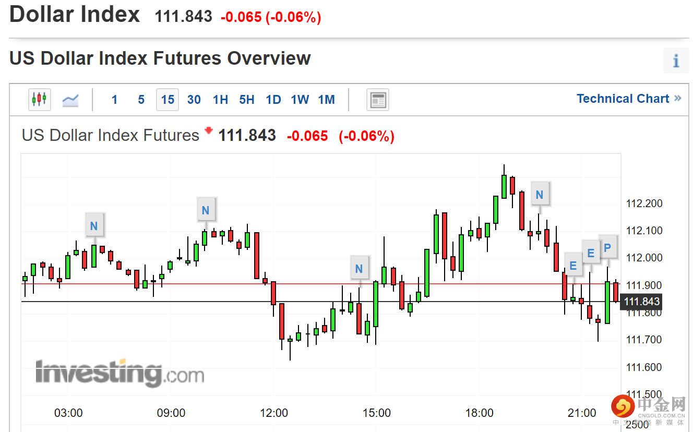
Task: Select the 1W timeframe
Action: 300,100
